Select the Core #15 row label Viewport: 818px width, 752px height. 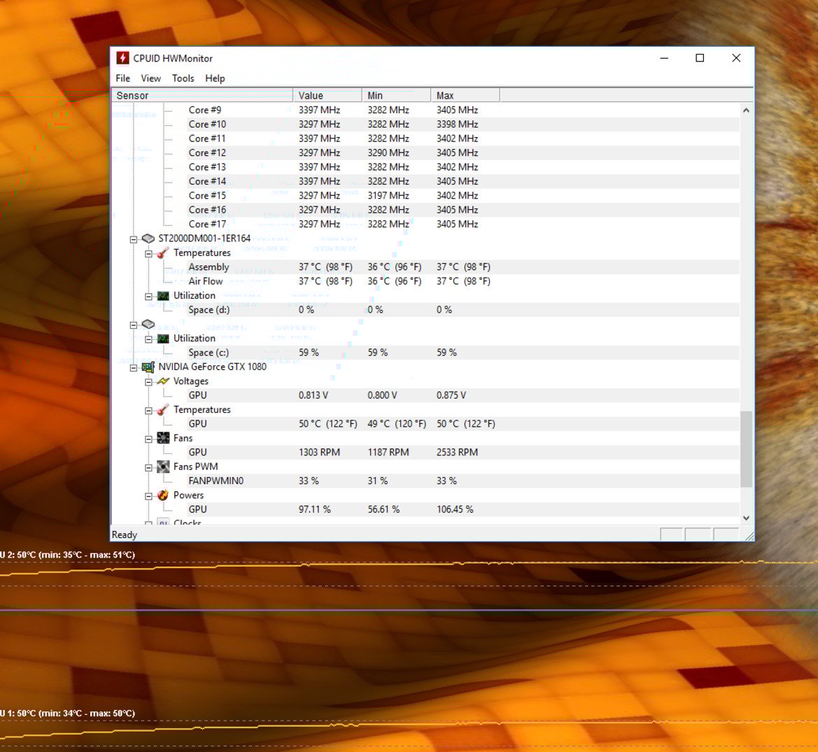click(x=208, y=196)
